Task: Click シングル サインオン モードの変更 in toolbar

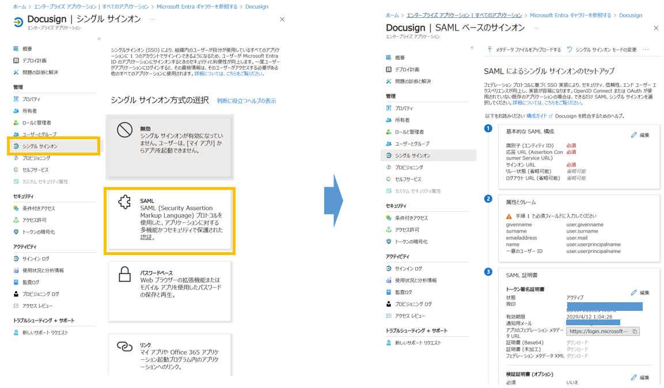Action: (x=601, y=50)
